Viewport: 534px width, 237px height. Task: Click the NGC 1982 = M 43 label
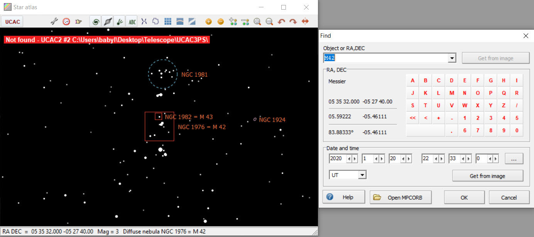pos(189,117)
